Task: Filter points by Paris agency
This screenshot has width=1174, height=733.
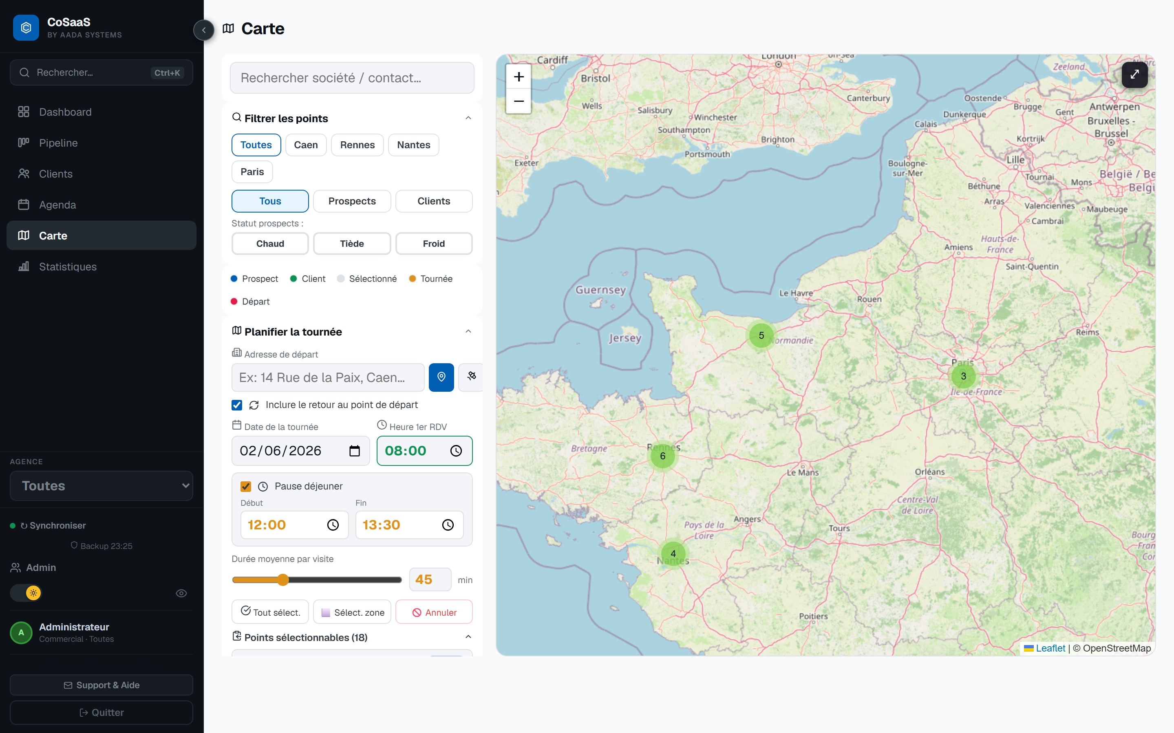Action: coord(252,171)
